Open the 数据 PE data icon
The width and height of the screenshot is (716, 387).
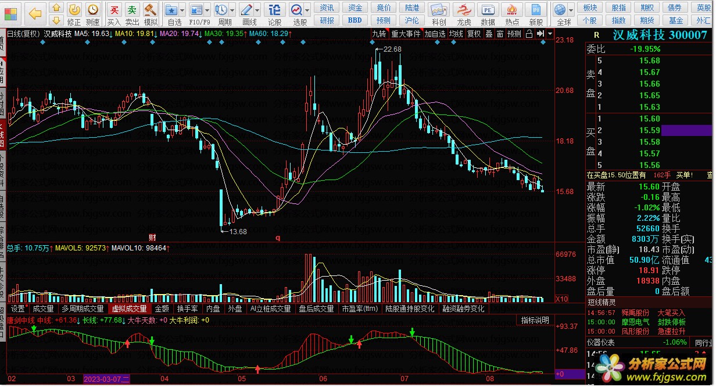click(x=488, y=13)
